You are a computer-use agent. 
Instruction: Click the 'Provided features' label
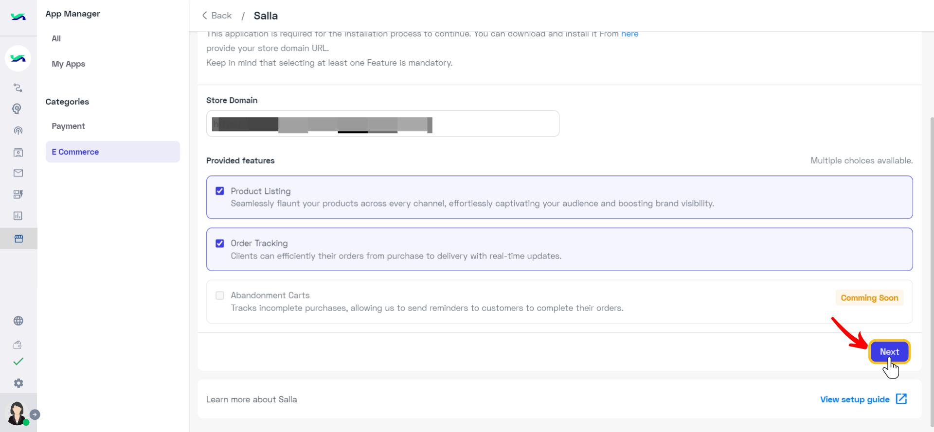[x=240, y=160]
